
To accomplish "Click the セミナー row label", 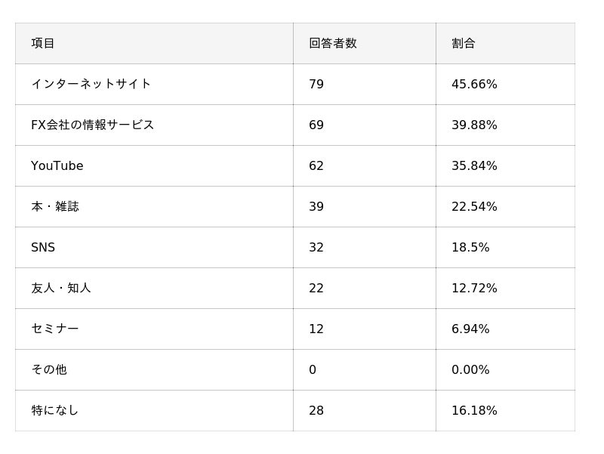I will [54, 329].
